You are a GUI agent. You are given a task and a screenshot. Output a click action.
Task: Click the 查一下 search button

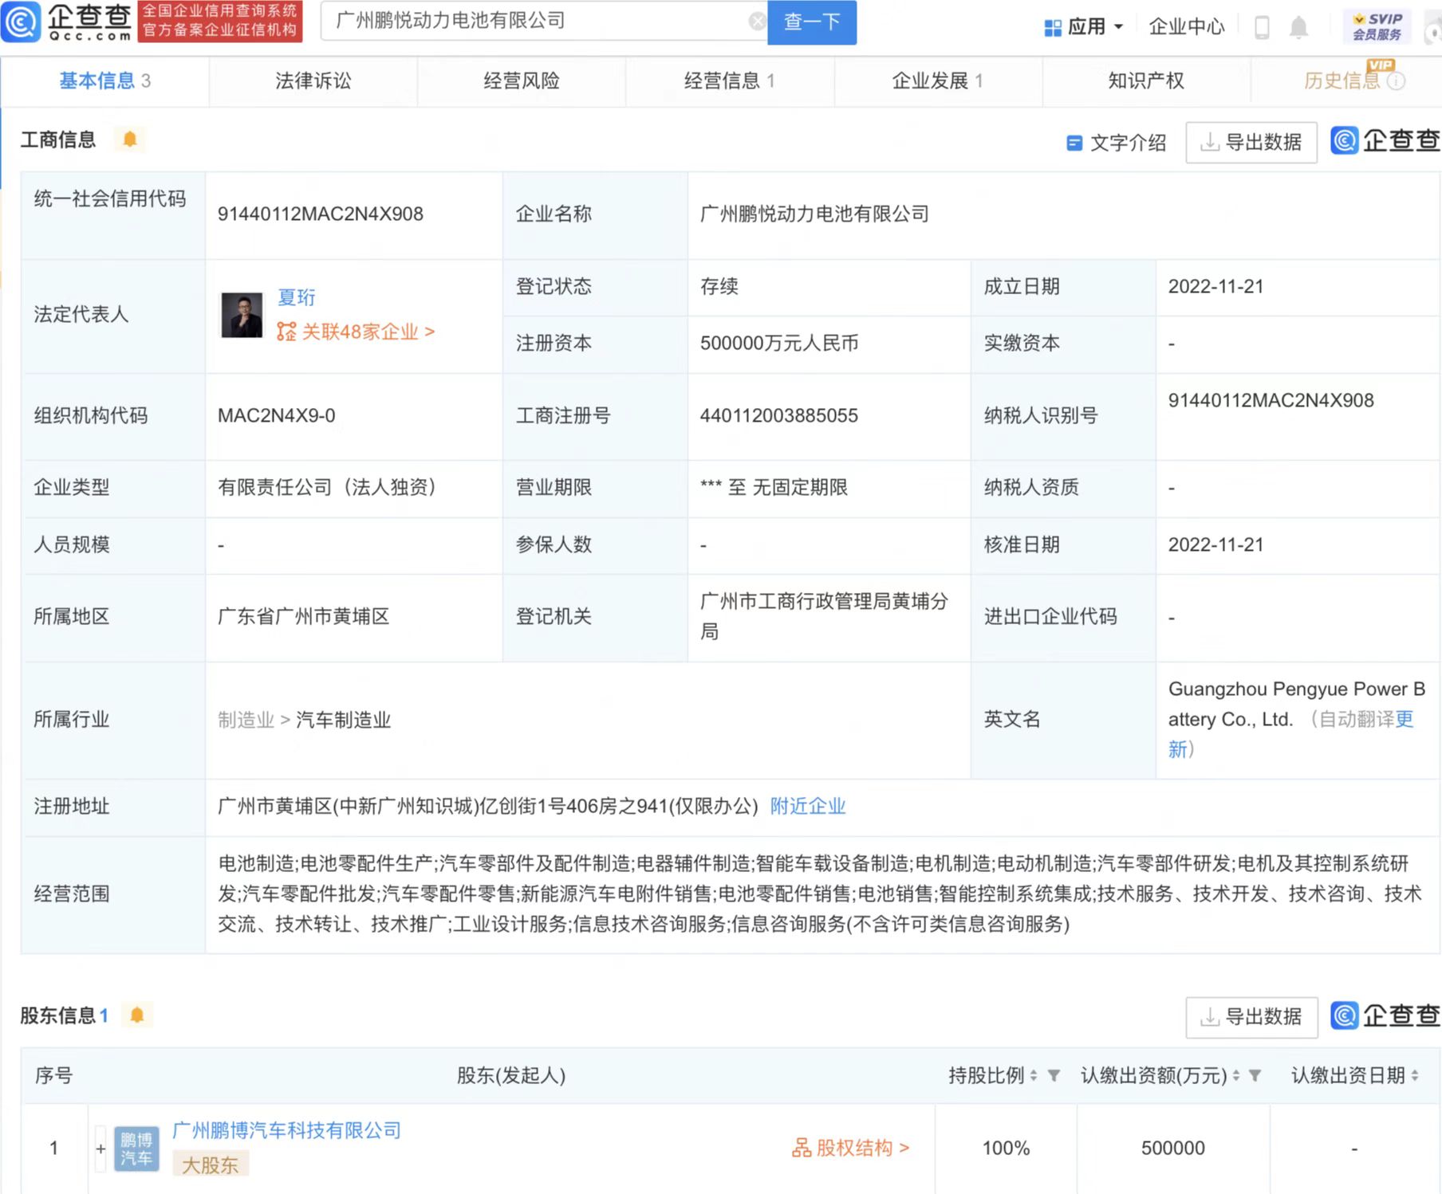(811, 22)
